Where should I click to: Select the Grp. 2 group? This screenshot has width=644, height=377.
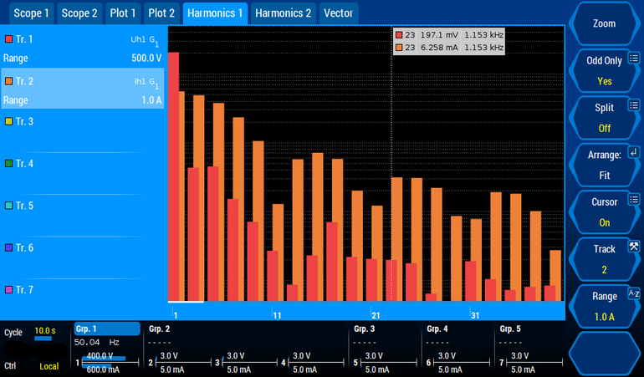(160, 329)
